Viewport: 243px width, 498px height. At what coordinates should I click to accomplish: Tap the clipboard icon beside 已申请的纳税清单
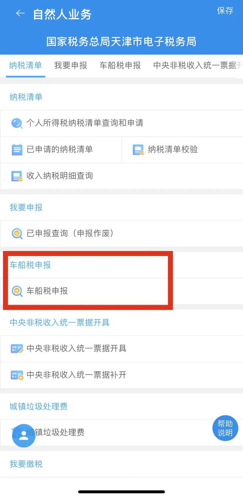(x=17, y=149)
